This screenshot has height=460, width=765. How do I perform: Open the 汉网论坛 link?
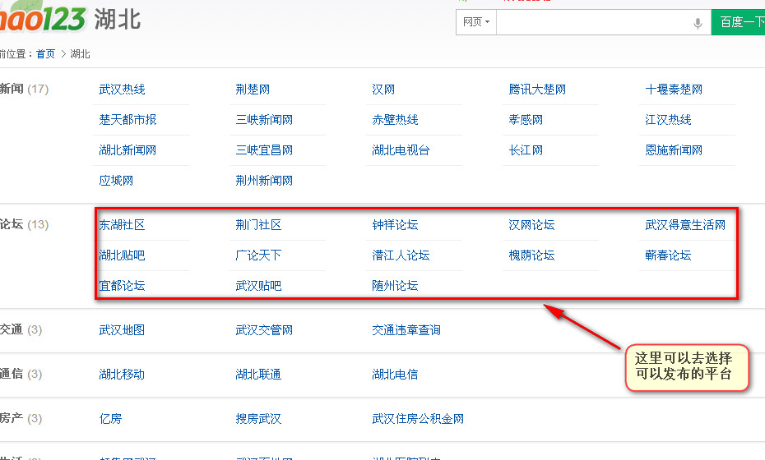point(531,225)
